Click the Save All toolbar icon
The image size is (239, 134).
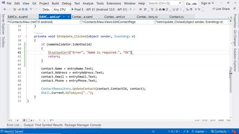click(x=27, y=9)
